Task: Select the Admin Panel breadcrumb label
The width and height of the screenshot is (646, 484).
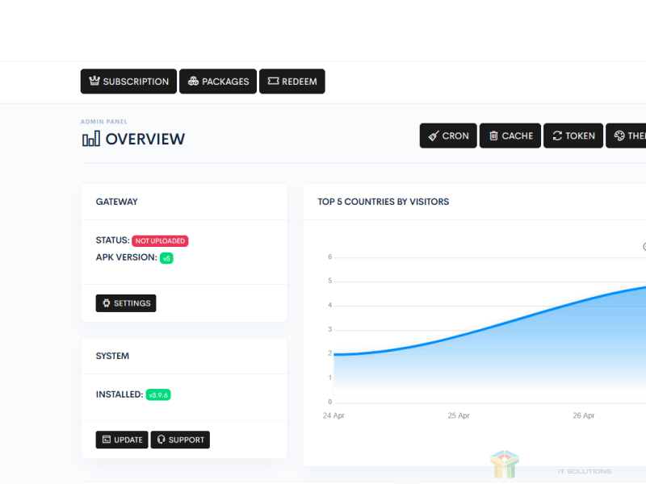Action: [x=104, y=122]
